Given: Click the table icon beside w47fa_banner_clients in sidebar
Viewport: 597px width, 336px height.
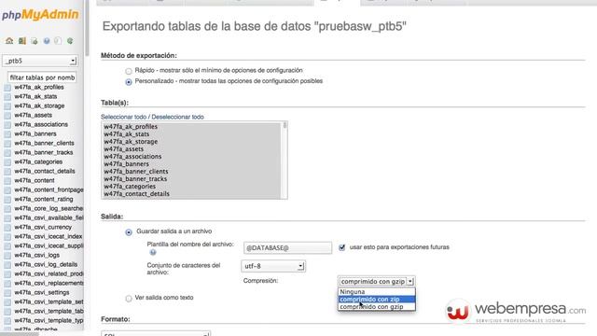Looking at the screenshot, I should [7, 143].
